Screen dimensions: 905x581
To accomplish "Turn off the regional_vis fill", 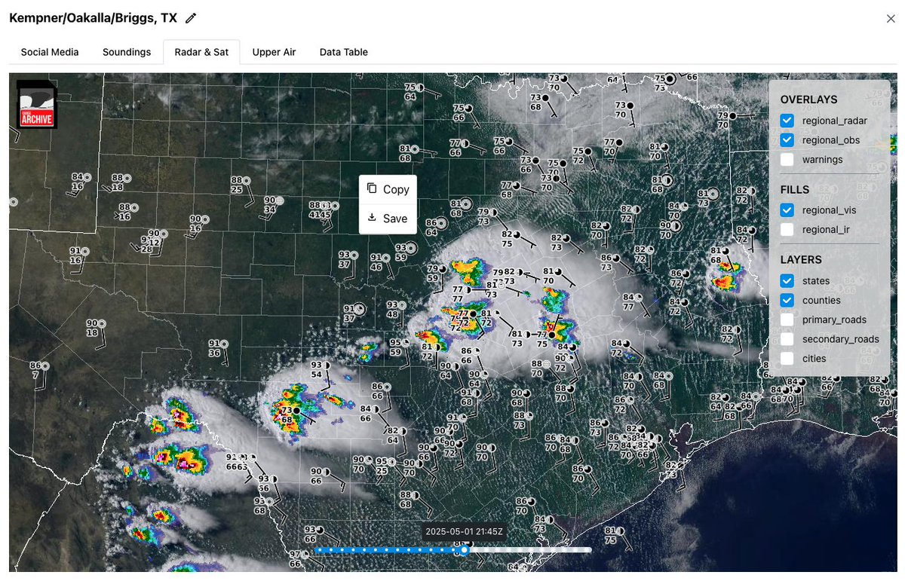I will coord(787,210).
